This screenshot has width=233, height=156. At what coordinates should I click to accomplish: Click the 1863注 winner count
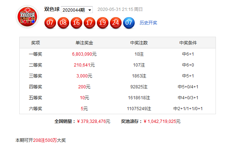coord(139,76)
